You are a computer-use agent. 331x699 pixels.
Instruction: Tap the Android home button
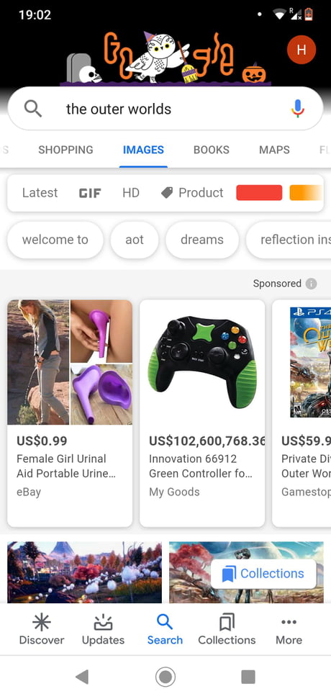pos(165,677)
